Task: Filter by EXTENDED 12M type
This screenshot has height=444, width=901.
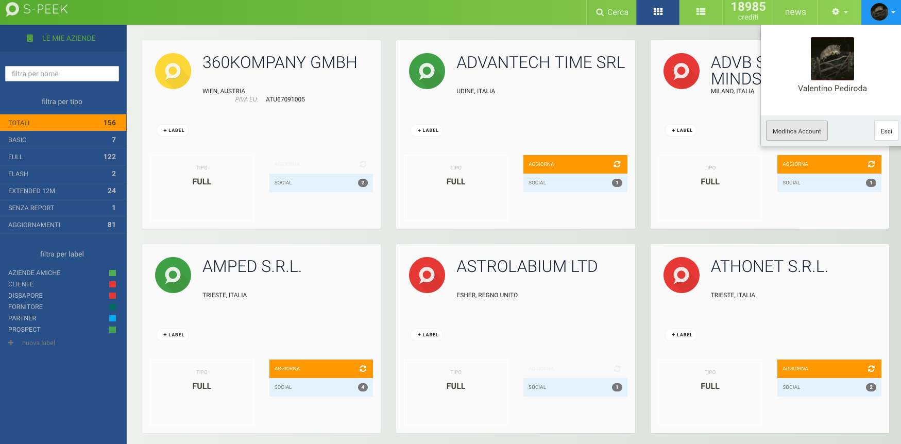Action: click(63, 191)
